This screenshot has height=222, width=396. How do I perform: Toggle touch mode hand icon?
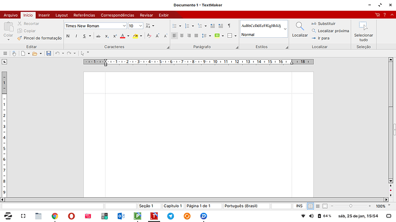tap(14, 53)
